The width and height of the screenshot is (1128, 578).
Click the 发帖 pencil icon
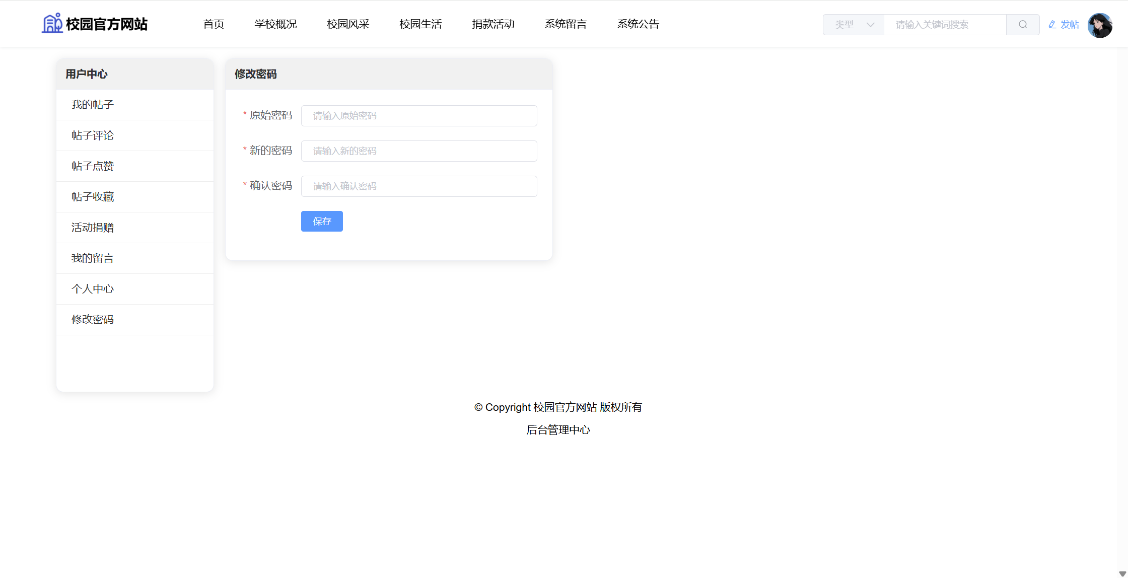[1052, 25]
